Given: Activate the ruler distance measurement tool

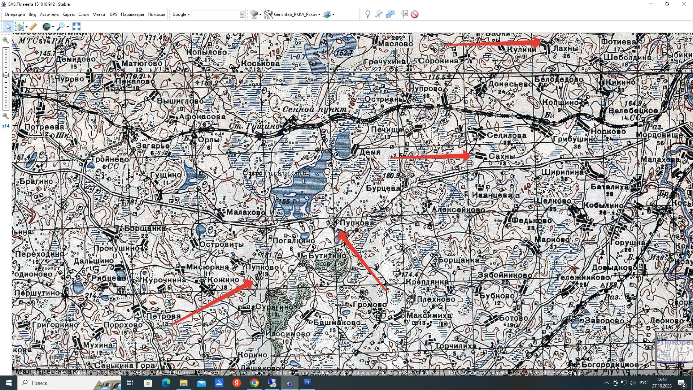Looking at the screenshot, I should [x=33, y=27].
